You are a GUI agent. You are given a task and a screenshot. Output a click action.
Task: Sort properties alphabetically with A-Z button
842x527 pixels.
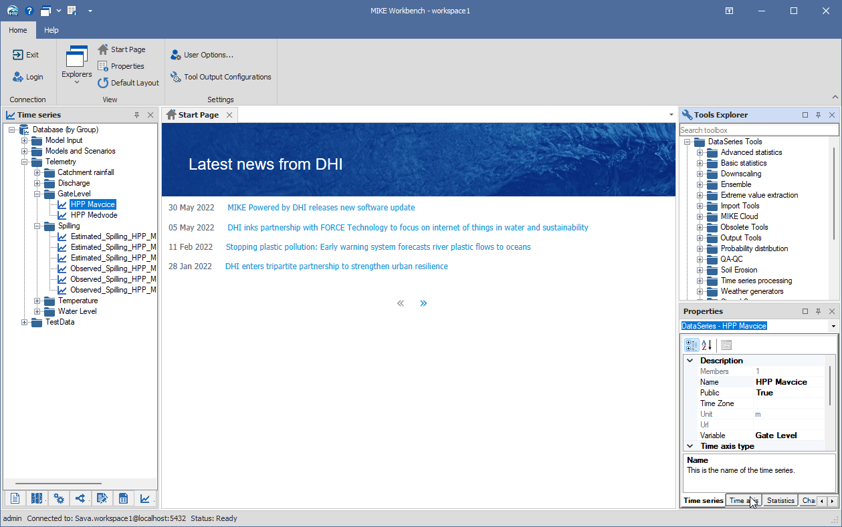pos(706,345)
